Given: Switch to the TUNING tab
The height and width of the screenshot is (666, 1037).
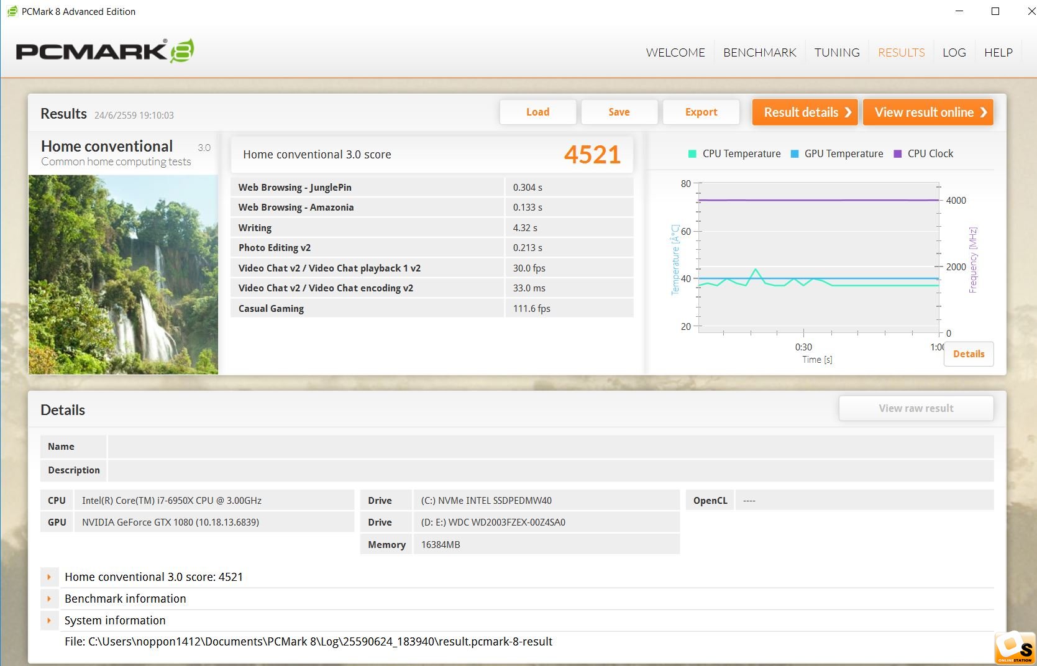Looking at the screenshot, I should [x=837, y=52].
